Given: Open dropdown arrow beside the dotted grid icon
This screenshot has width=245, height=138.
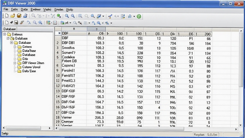Looking at the screenshot, I should click(89, 23).
